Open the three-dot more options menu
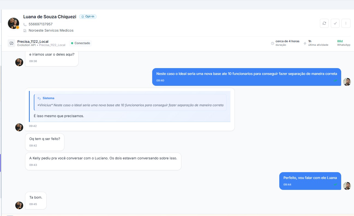 coord(346,23)
